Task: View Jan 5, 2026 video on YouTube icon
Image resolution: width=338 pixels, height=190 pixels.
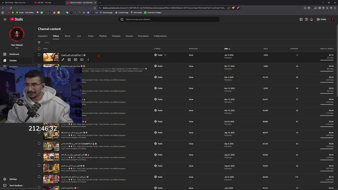Action: tap(82, 60)
